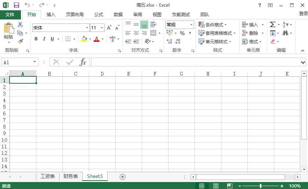Image resolution: width=308 pixels, height=189 pixels.
Task: Click the Paste clipboard icon
Action: 9,28
